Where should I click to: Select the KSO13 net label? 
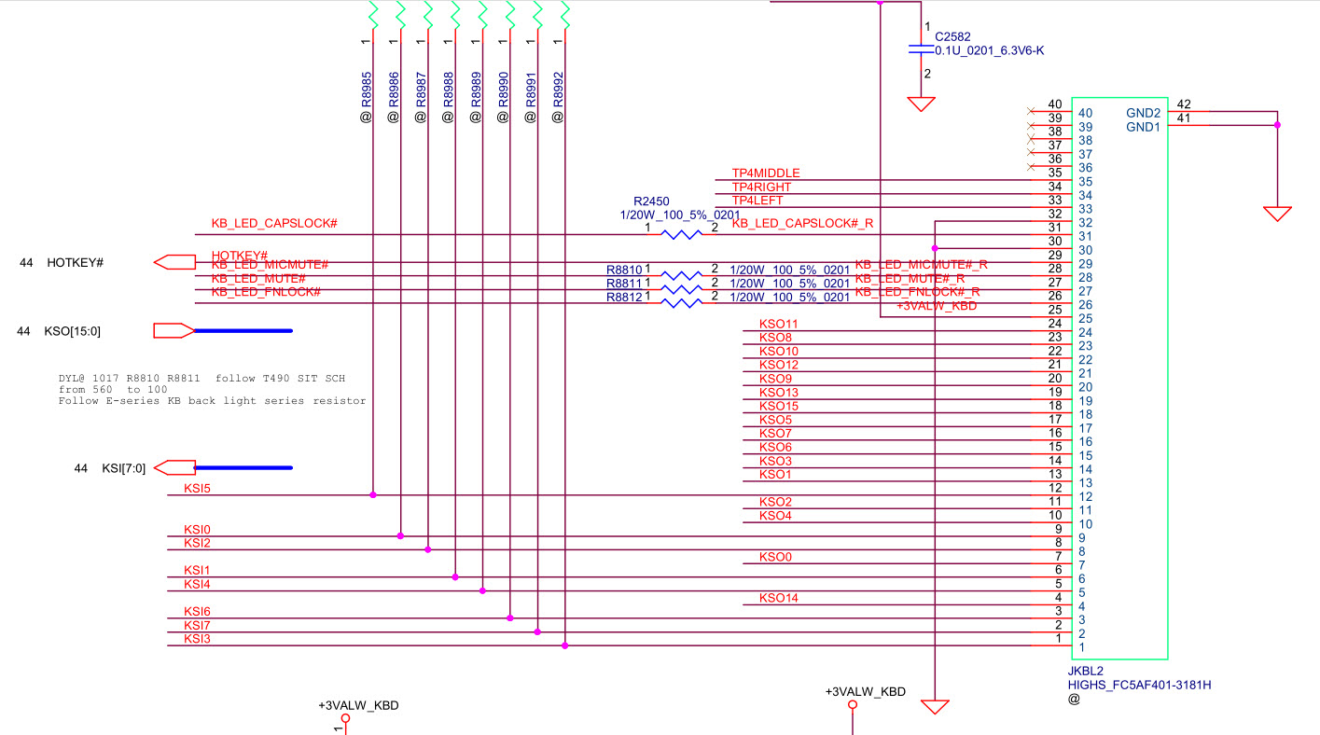[x=779, y=393]
